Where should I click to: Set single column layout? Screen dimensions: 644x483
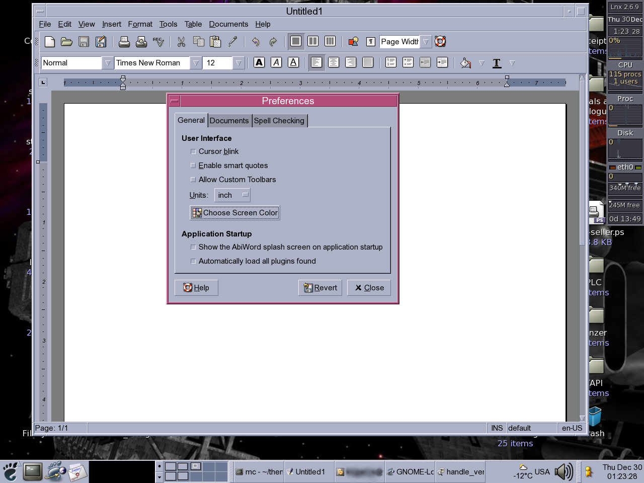point(296,42)
